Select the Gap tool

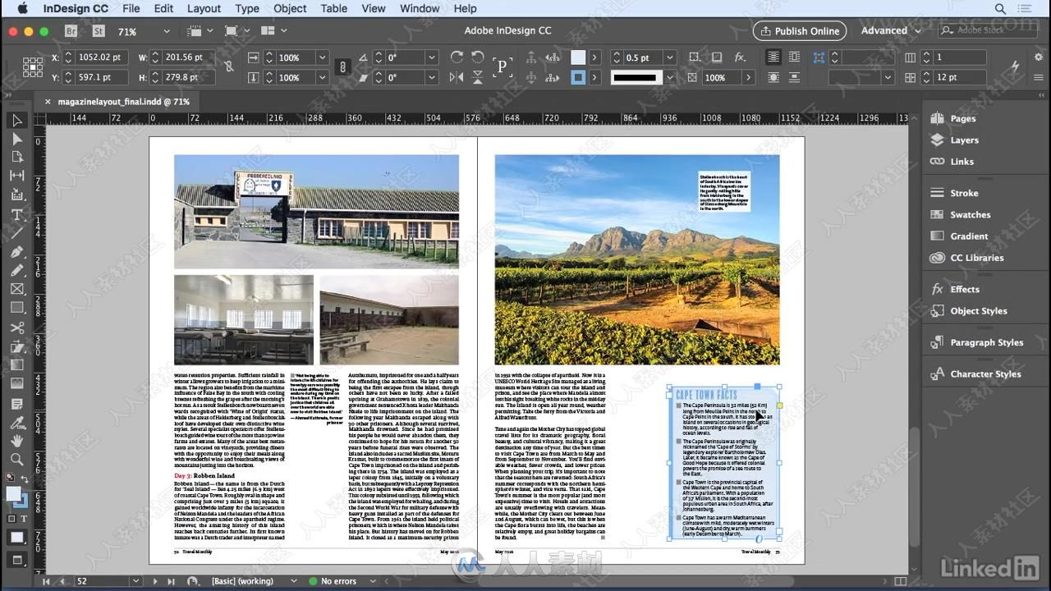(x=16, y=176)
